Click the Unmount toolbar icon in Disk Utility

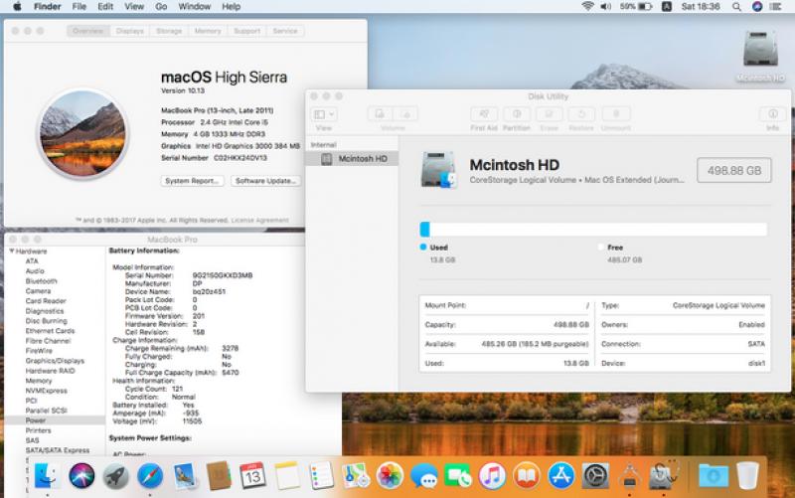pyautogui.click(x=616, y=114)
